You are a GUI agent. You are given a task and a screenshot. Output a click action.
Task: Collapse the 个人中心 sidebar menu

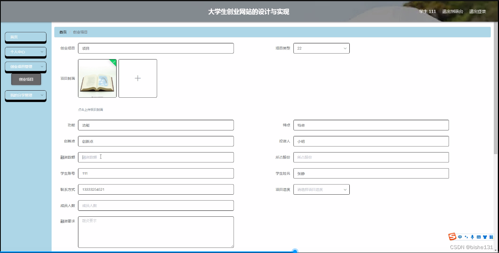coord(25,52)
